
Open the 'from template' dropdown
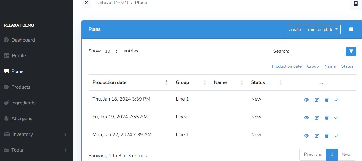point(322,29)
